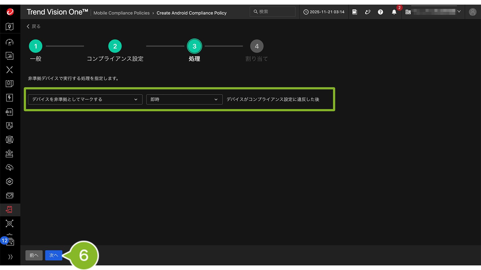Go to step 2 コンプライアンス設定
481x270 pixels.
115,46
